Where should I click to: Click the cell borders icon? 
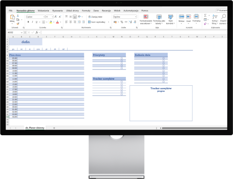(44, 22)
